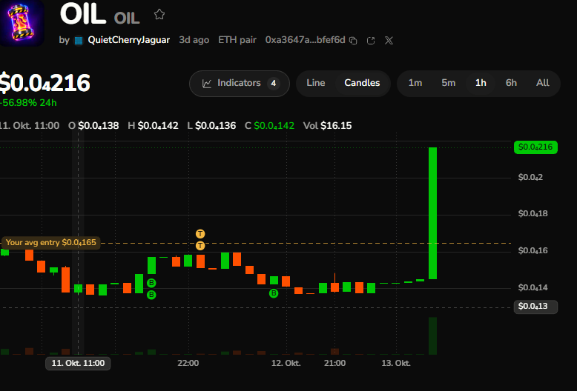Switch chart to Candles view
577x391 pixels.
(x=362, y=83)
